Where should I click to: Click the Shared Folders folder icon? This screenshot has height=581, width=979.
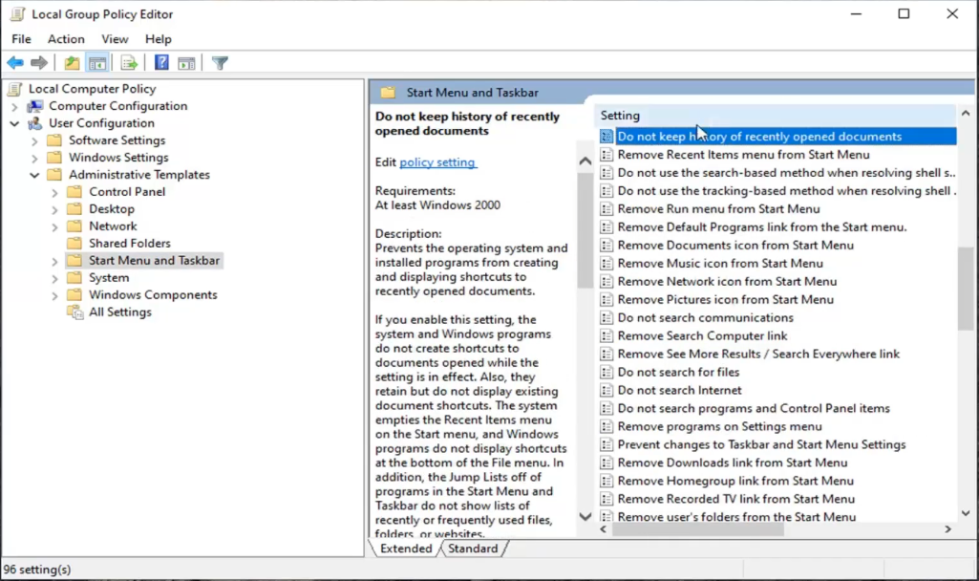74,243
